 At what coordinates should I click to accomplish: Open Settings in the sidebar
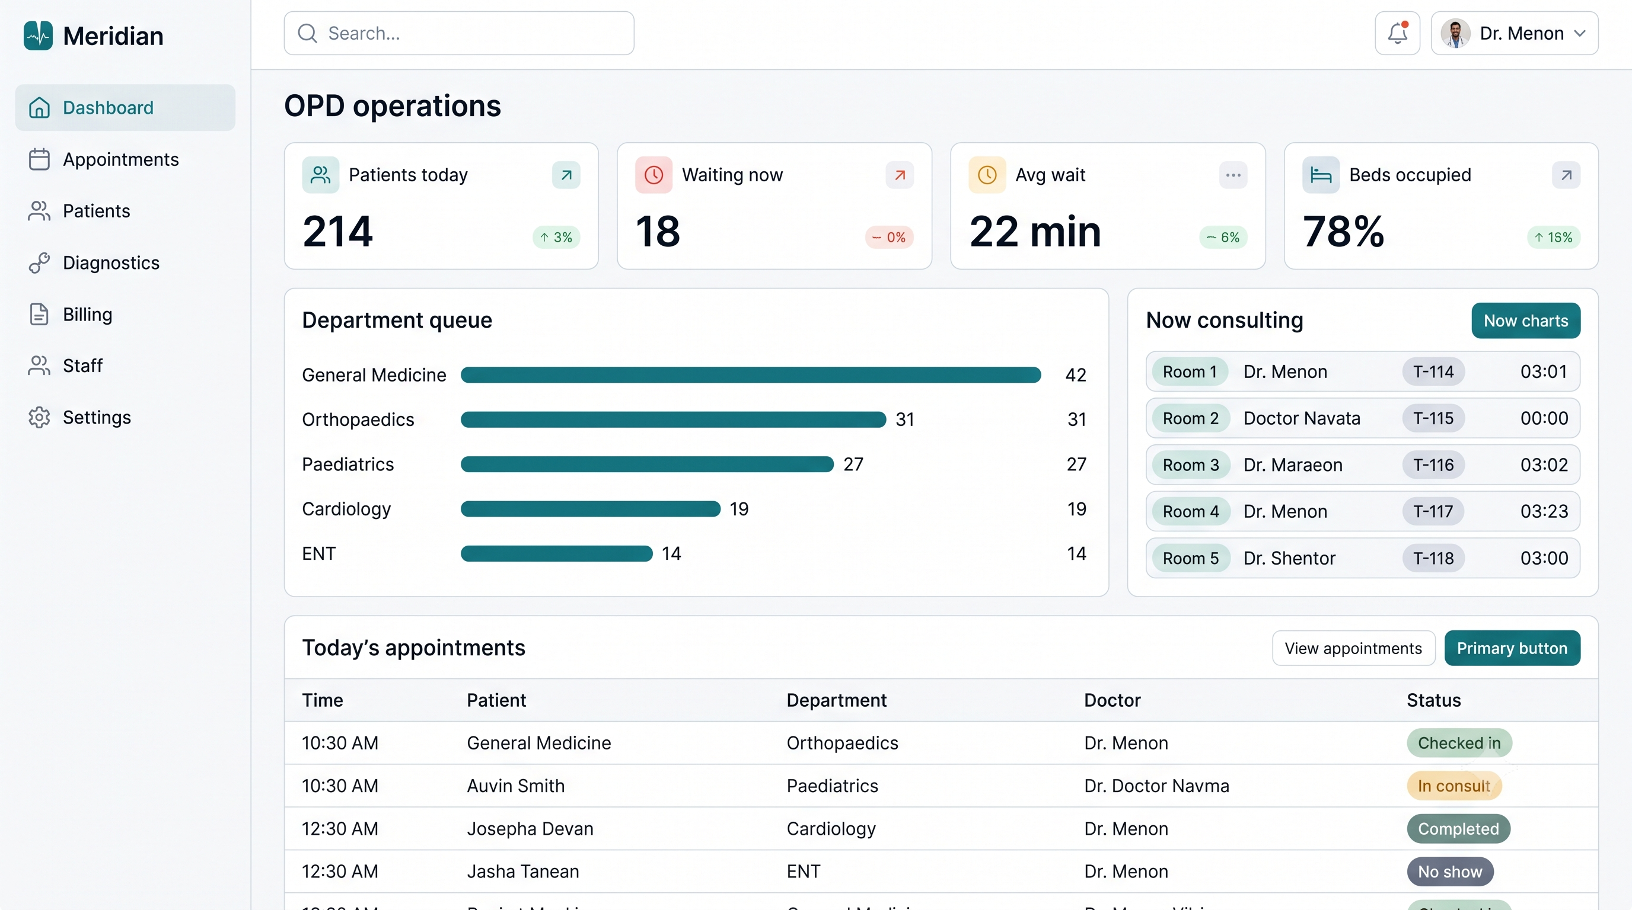[x=126, y=417]
